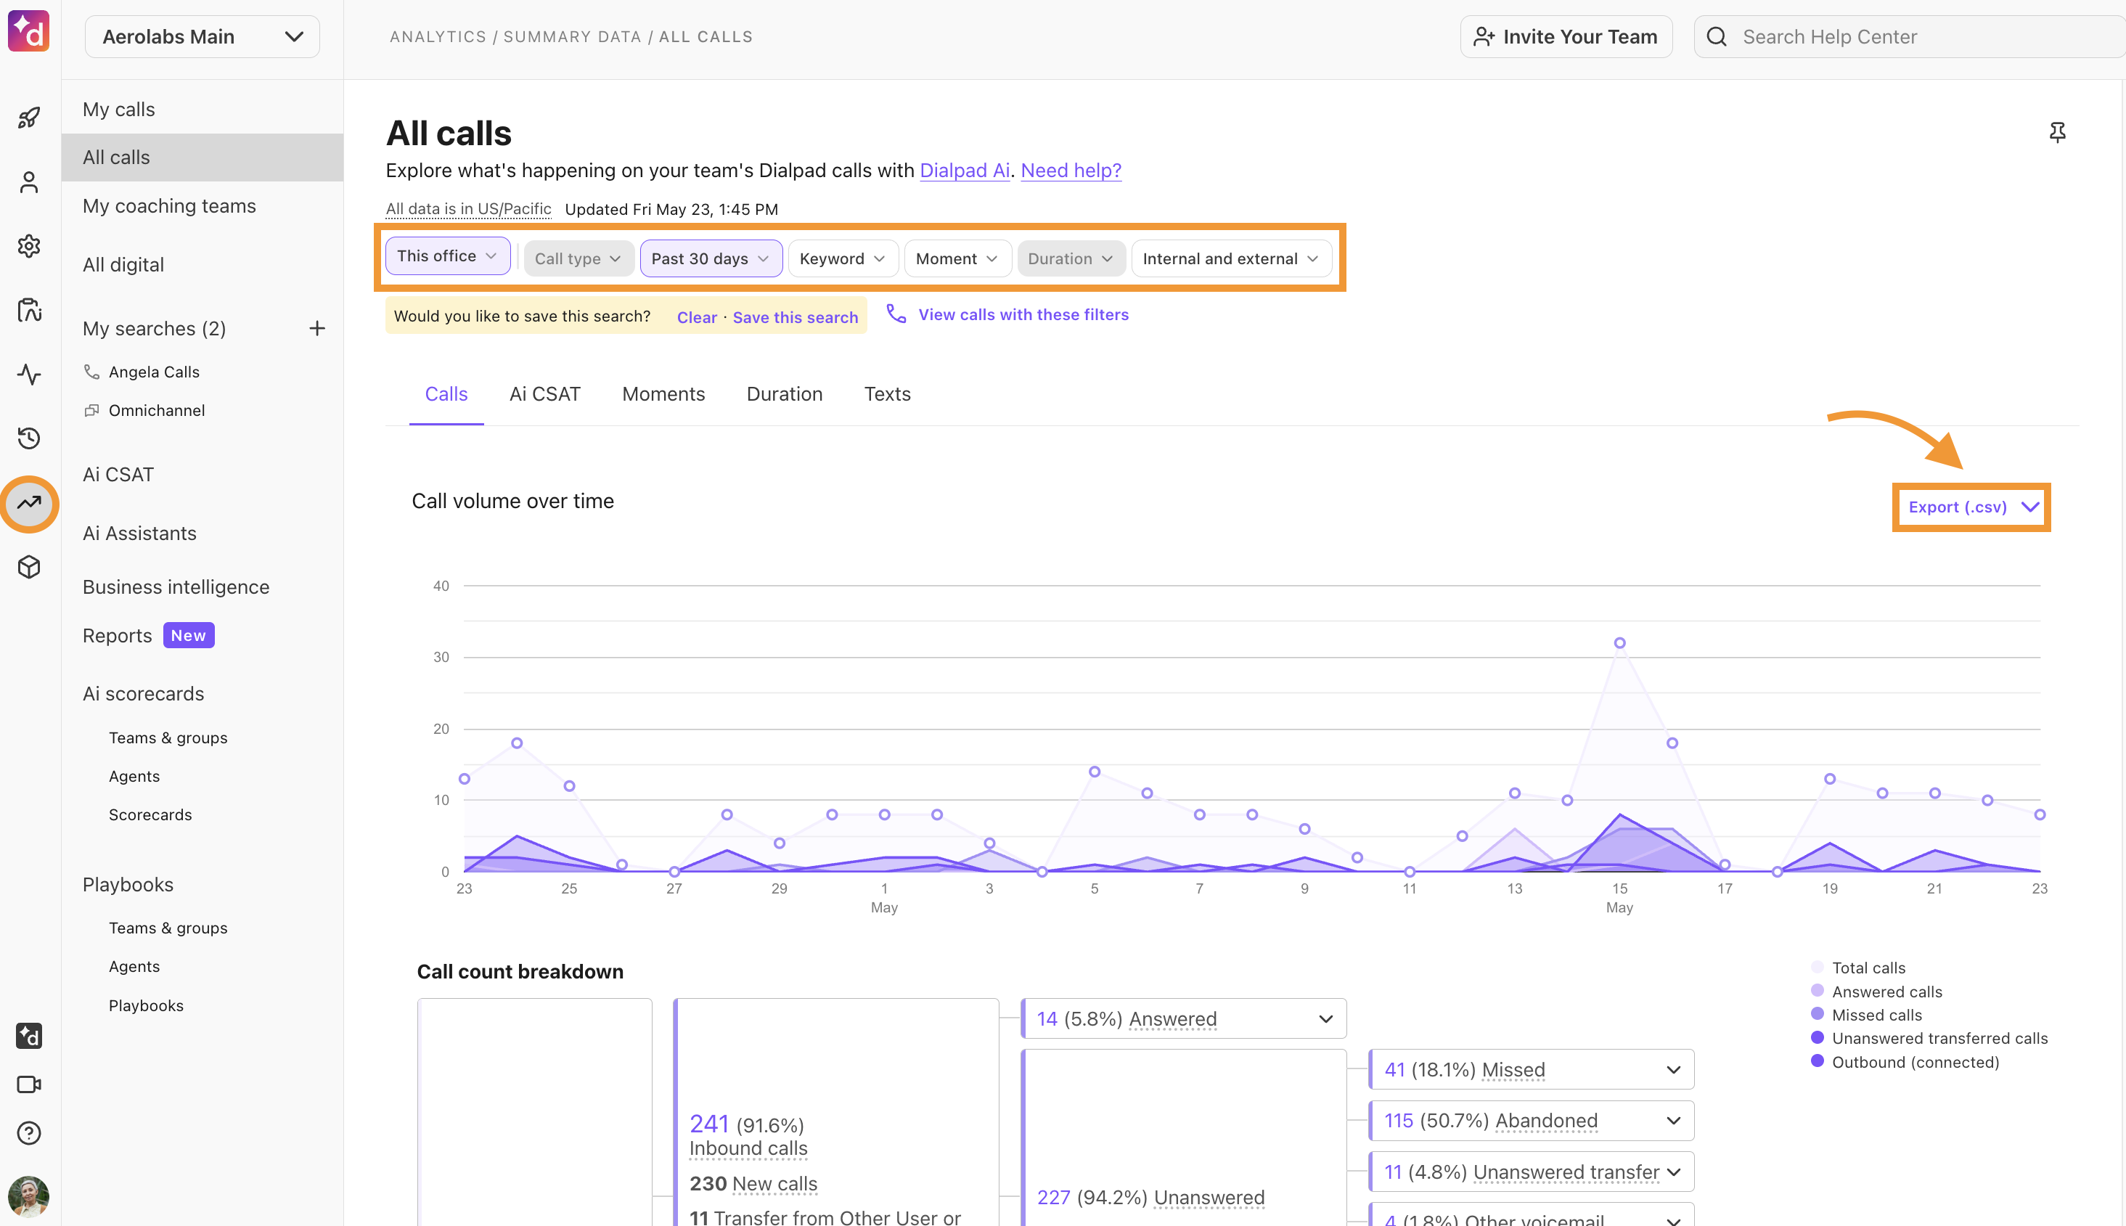
Task: Click the May 15 peak data point
Action: point(1619,643)
